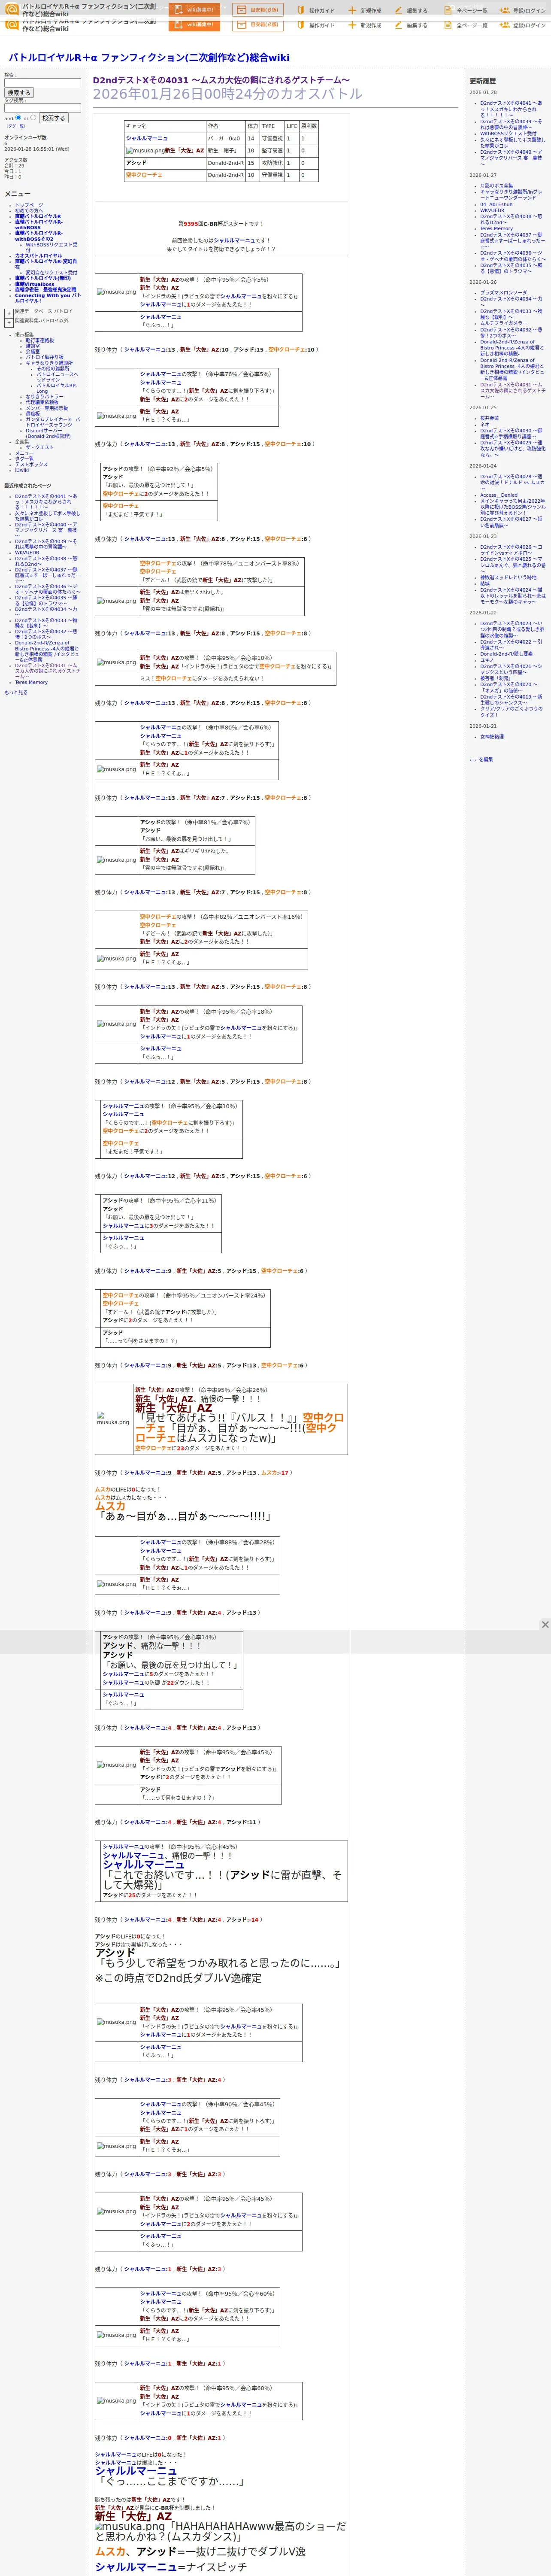Open ユキノ history link
This screenshot has width=551, height=2576.
pyautogui.click(x=486, y=659)
